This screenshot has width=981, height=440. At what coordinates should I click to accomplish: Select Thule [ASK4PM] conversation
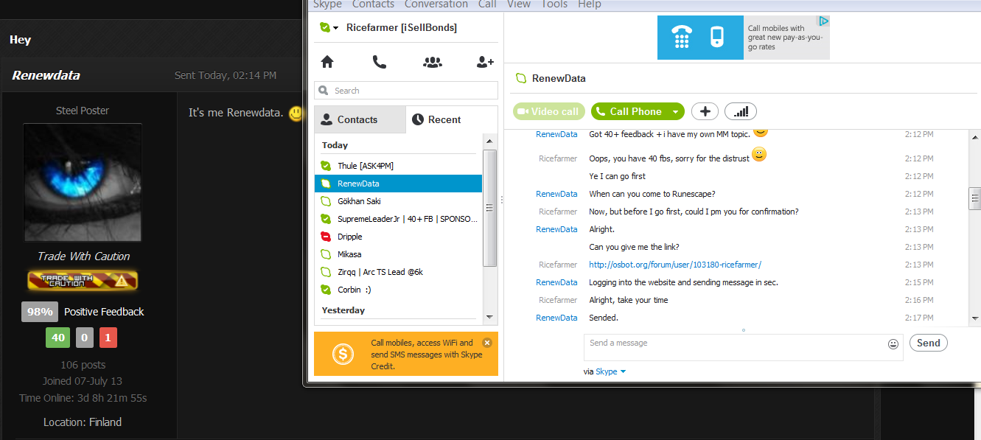(399, 166)
